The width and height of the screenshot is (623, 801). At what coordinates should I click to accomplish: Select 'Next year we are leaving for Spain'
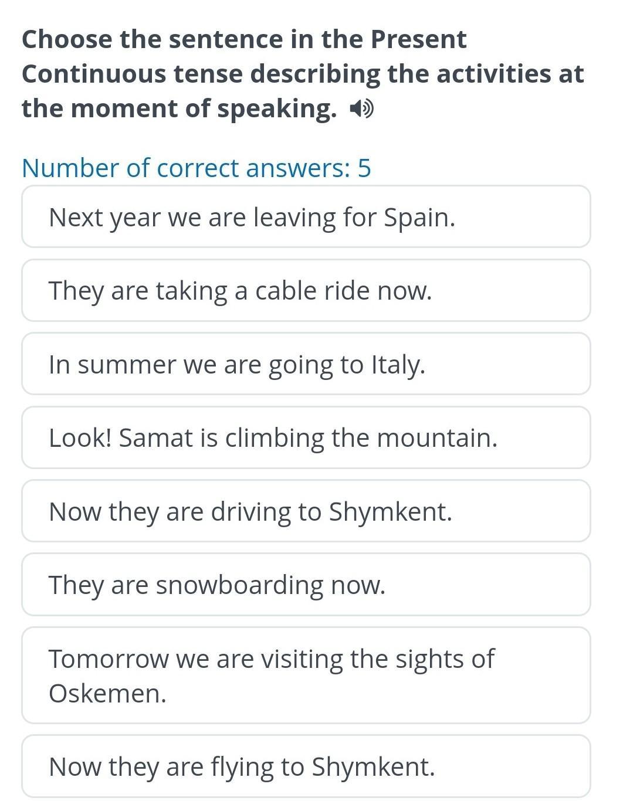[x=306, y=216]
